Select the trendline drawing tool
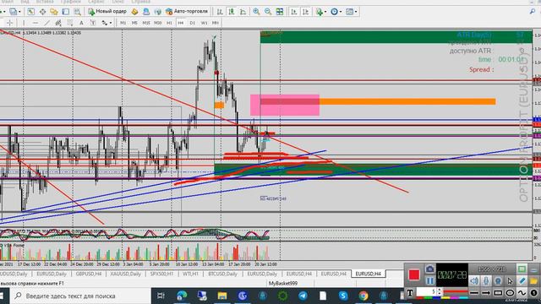This screenshot has height=304, width=541. click(x=47, y=23)
